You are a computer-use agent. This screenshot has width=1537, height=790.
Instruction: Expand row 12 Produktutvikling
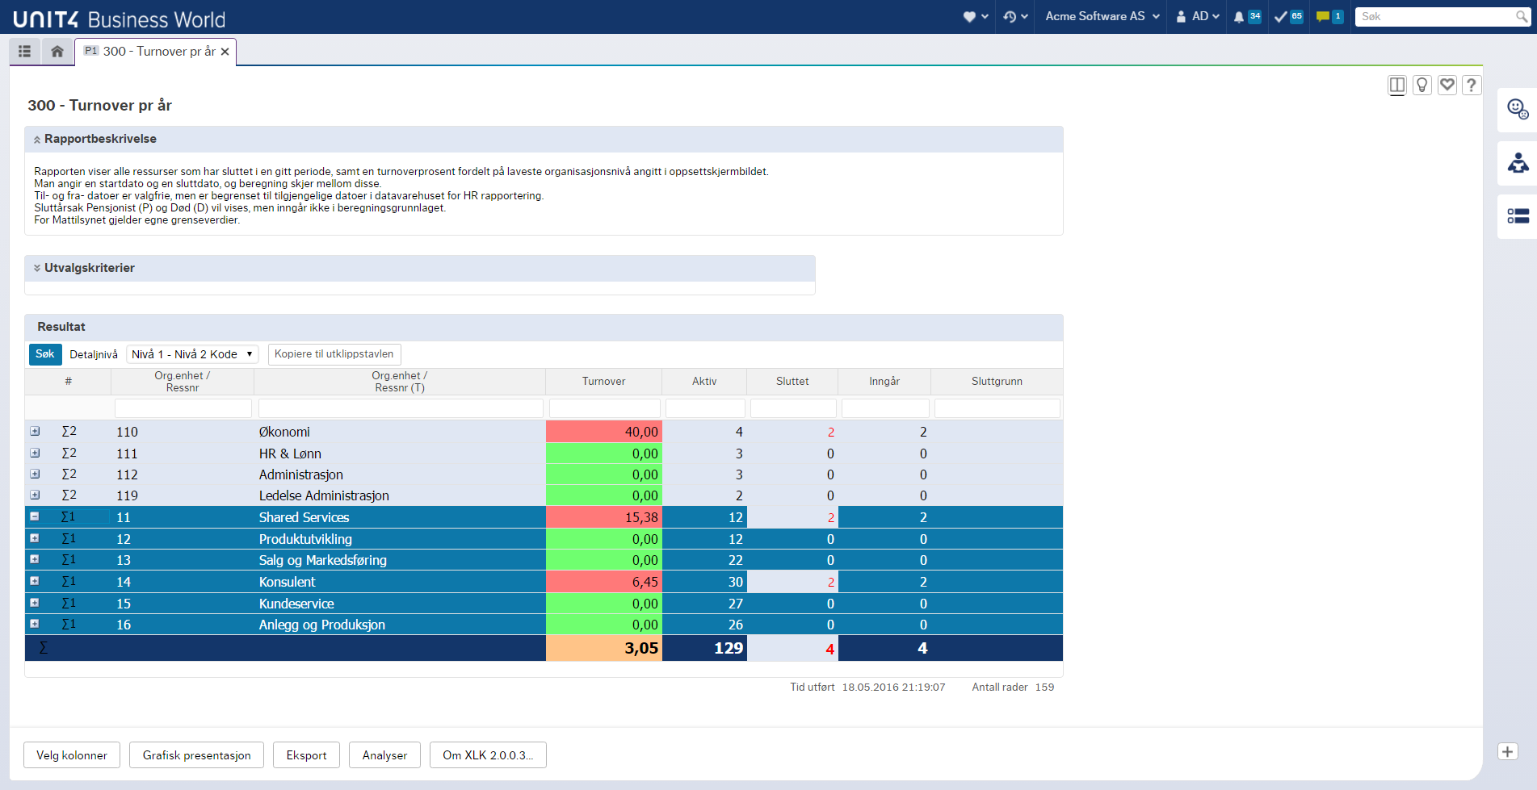coord(35,538)
